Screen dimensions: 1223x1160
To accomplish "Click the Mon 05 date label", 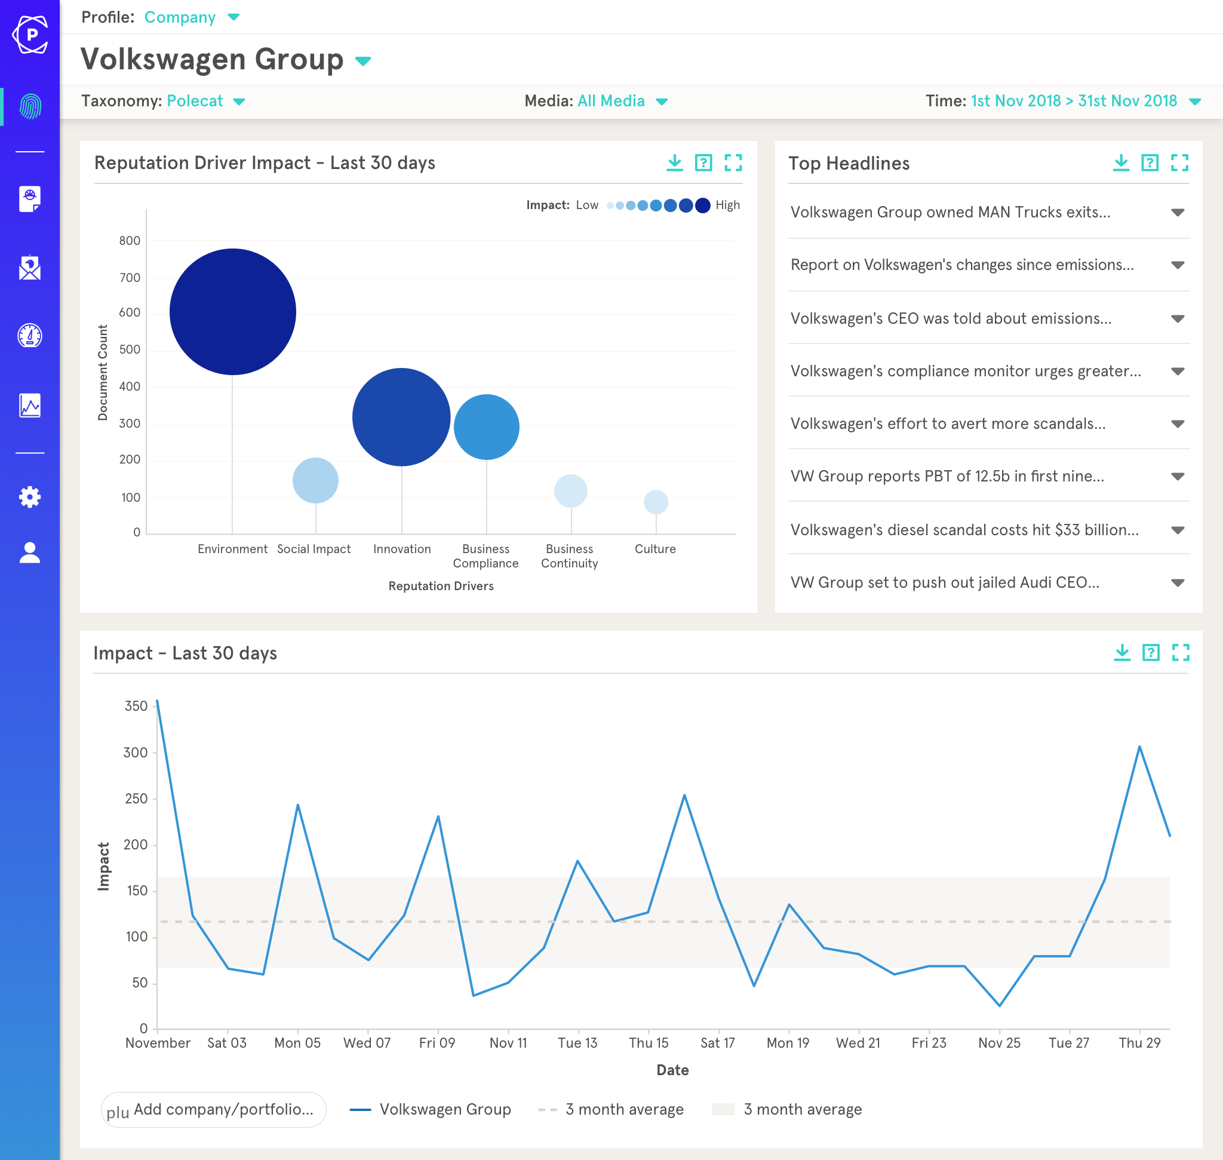I will pos(297,1043).
